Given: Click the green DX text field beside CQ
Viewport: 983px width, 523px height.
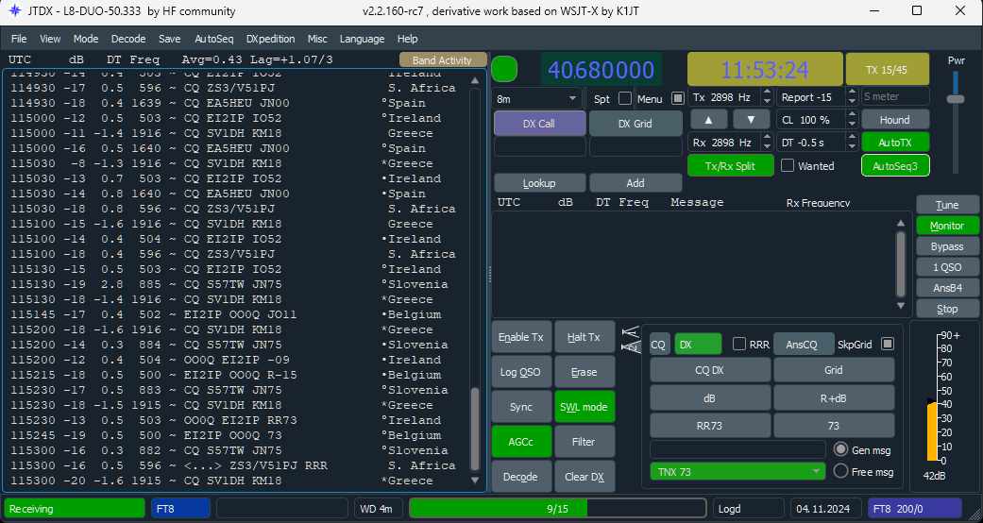Looking at the screenshot, I should point(699,345).
